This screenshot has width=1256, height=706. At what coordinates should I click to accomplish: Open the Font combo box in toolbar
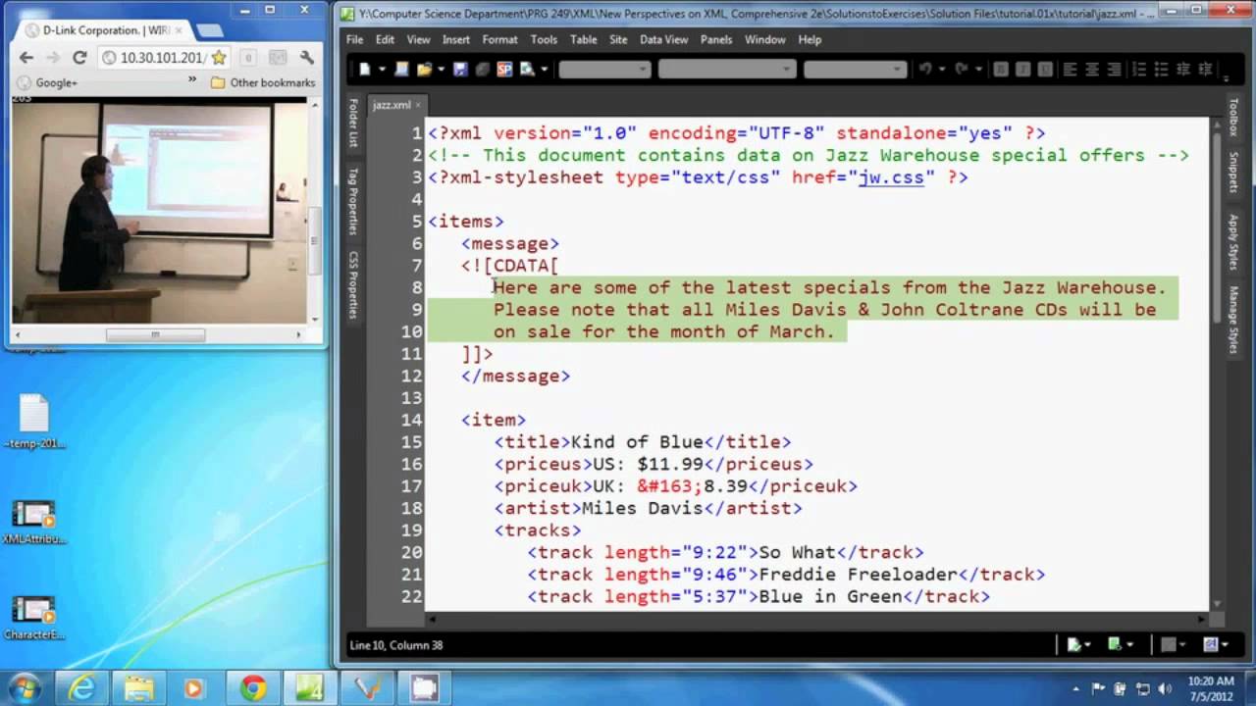tap(727, 69)
